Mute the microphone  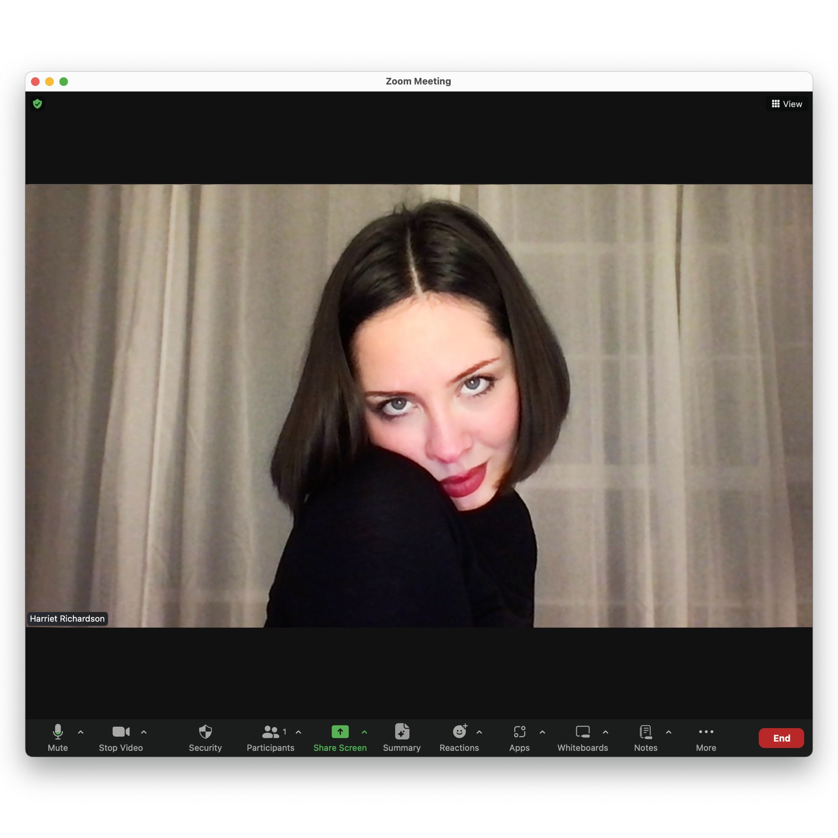coord(58,737)
